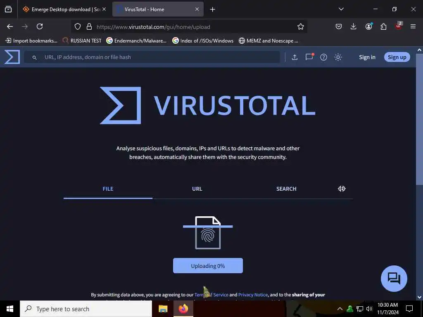Bookmark this page with star icon
Image resolution: width=423 pixels, height=317 pixels.
(301, 26)
